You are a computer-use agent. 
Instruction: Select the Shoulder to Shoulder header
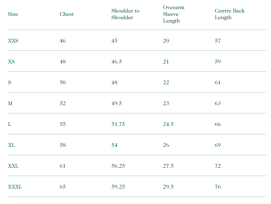point(125,14)
